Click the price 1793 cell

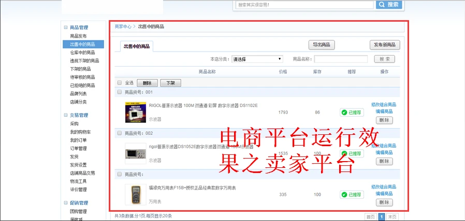point(283,113)
